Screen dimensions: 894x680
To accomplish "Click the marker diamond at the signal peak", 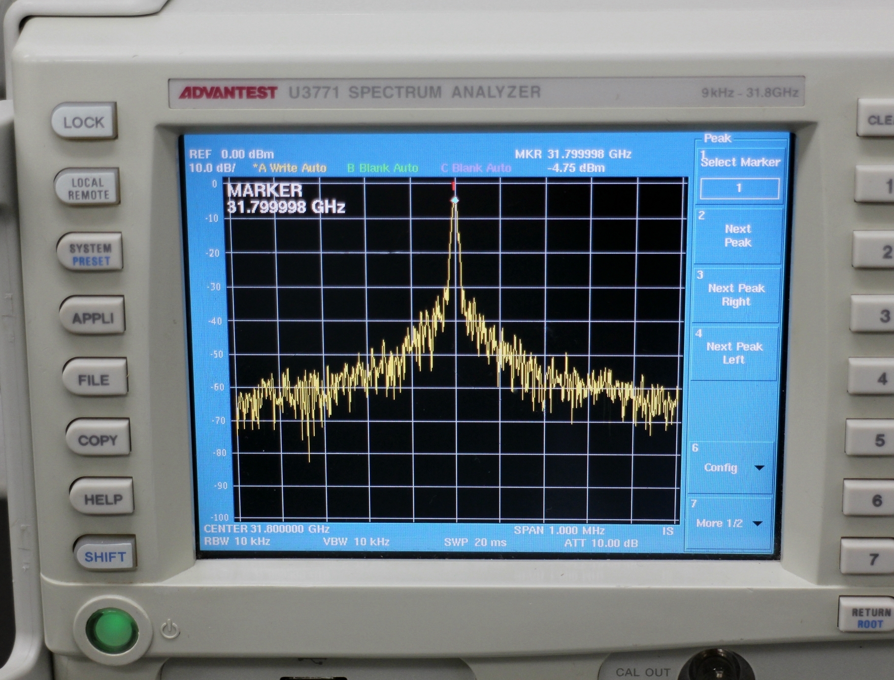I will click(455, 200).
